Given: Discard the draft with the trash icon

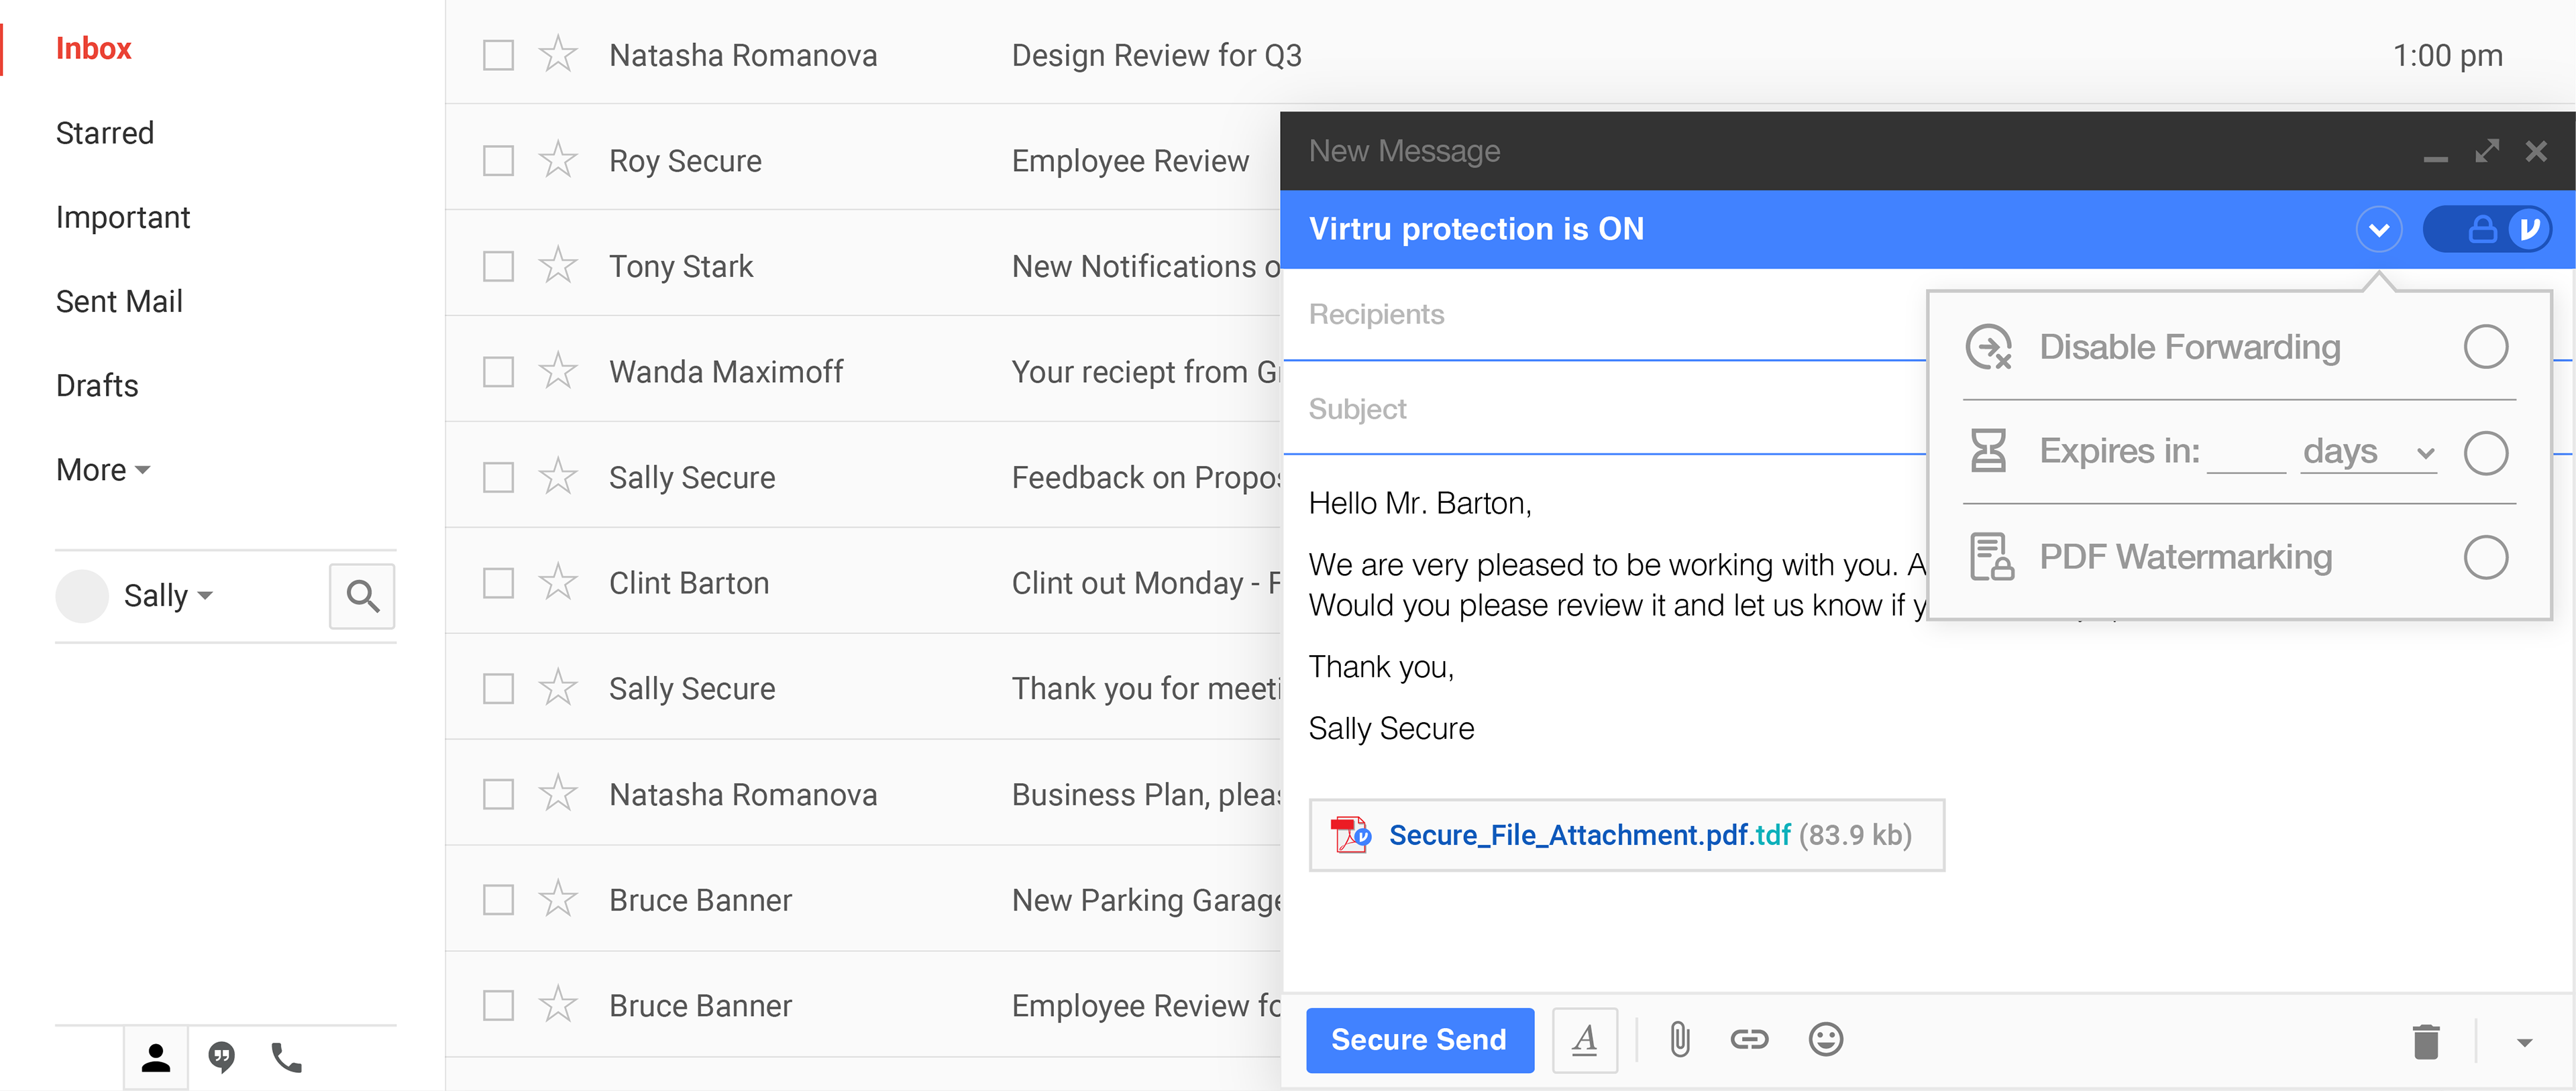Looking at the screenshot, I should click(2426, 1041).
